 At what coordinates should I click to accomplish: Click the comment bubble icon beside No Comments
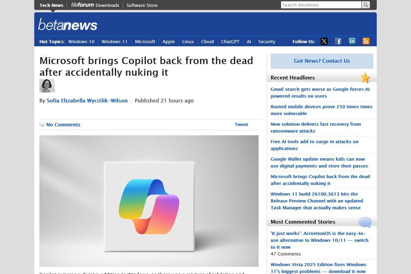pos(42,125)
